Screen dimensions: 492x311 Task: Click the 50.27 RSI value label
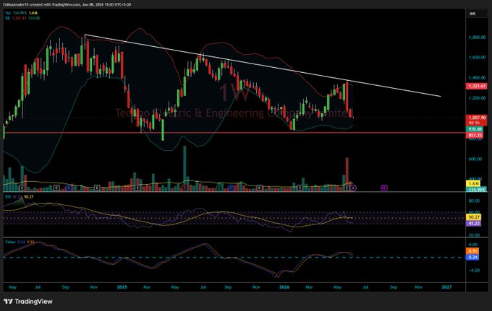pos(473,217)
